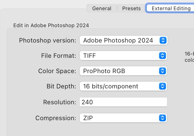Screen dimensions: 194x136
Task: Click into the Resolution field showing 240
Action: [123, 102]
